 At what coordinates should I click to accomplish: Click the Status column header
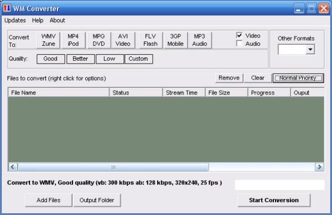(x=136, y=93)
